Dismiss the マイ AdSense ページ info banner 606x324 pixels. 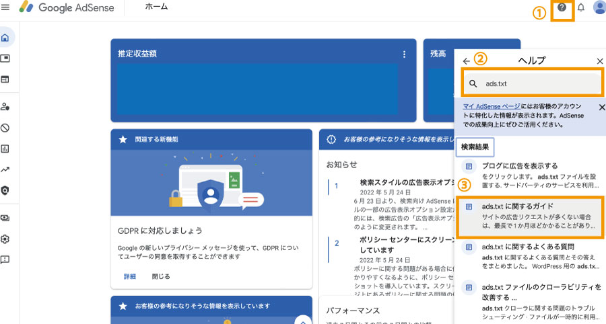coord(602,107)
